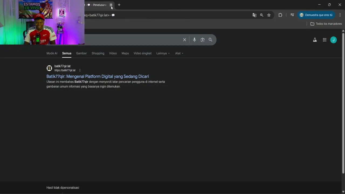Click the webcam overlay video
The width and height of the screenshot is (345, 194).
point(42,22)
